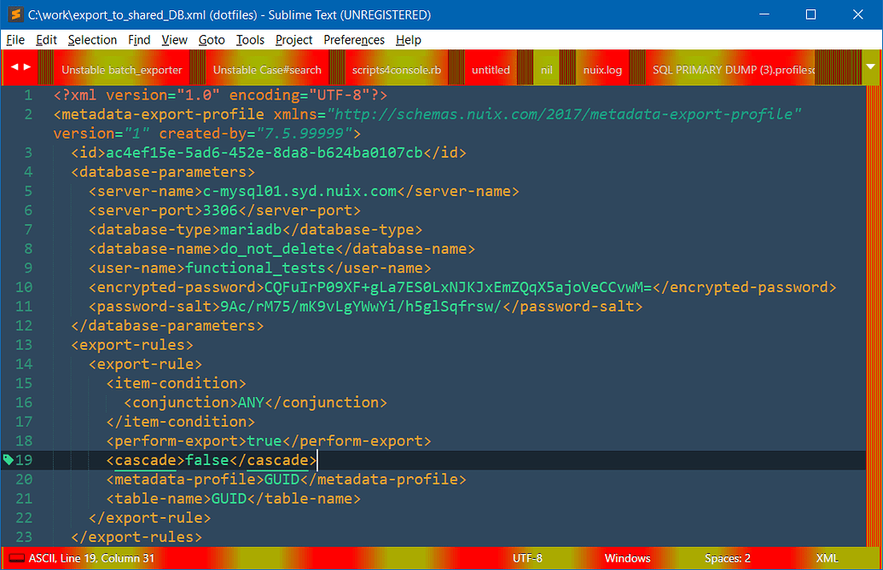This screenshot has width=883, height=570.
Task: Switch to the untitled tab
Action: 491,67
